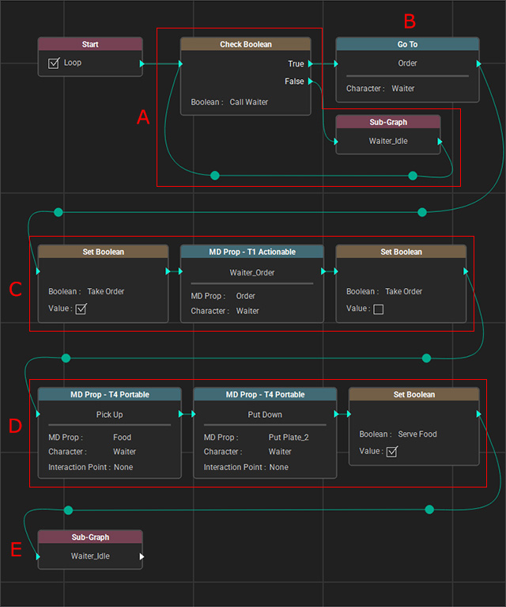Screen dimensions: 506x607
Task: Uncheck Value on the checked Take Order node
Action: click(x=81, y=309)
